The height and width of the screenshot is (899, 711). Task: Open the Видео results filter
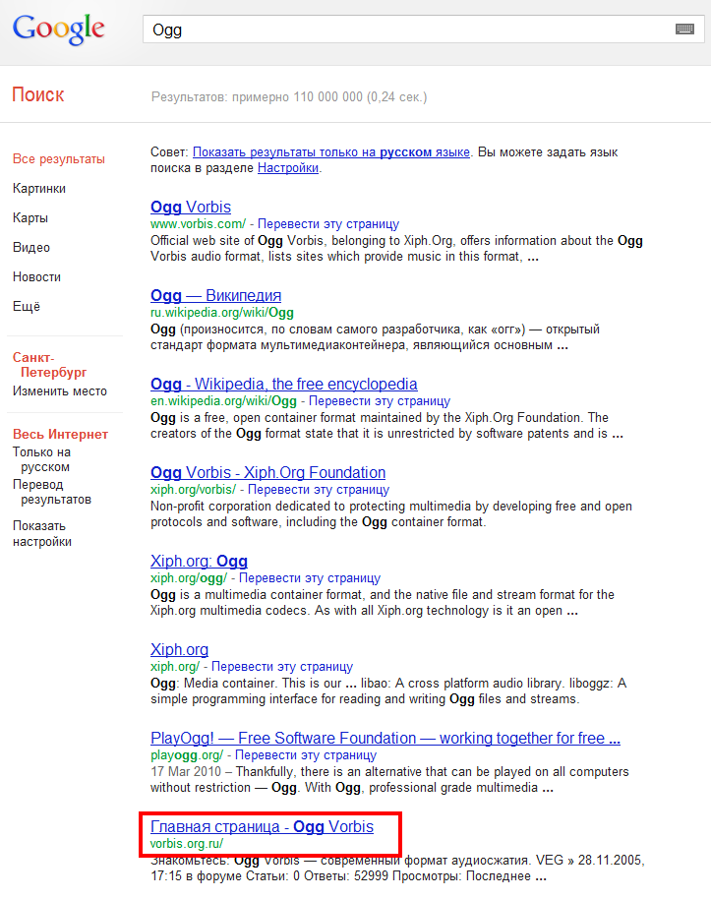pyautogui.click(x=31, y=248)
